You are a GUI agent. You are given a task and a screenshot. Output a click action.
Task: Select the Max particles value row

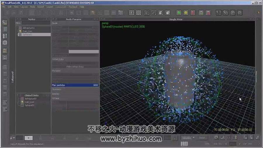point(75,85)
